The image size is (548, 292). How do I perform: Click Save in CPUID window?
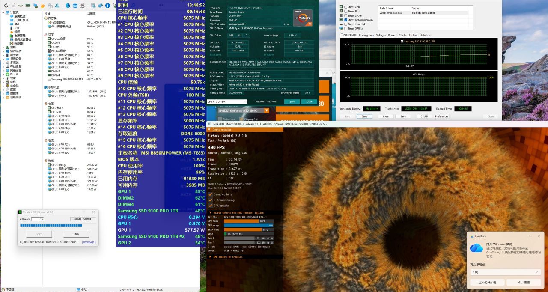pos(292,101)
